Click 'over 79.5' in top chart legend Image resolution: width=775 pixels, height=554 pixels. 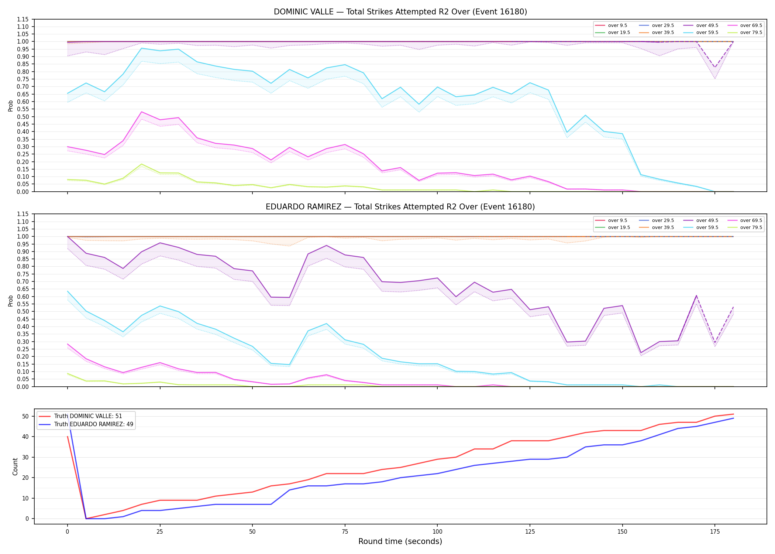coord(744,33)
